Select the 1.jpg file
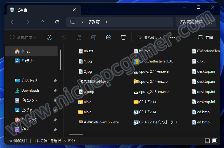The height and width of the screenshot is (148, 224). [x=85, y=61]
